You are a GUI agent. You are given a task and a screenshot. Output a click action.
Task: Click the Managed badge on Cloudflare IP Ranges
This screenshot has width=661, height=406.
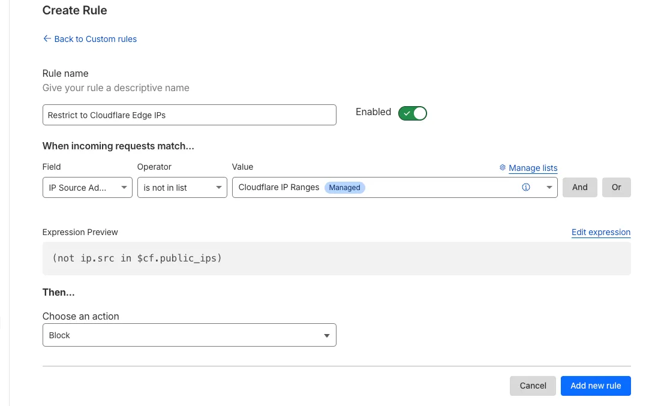pyautogui.click(x=344, y=187)
